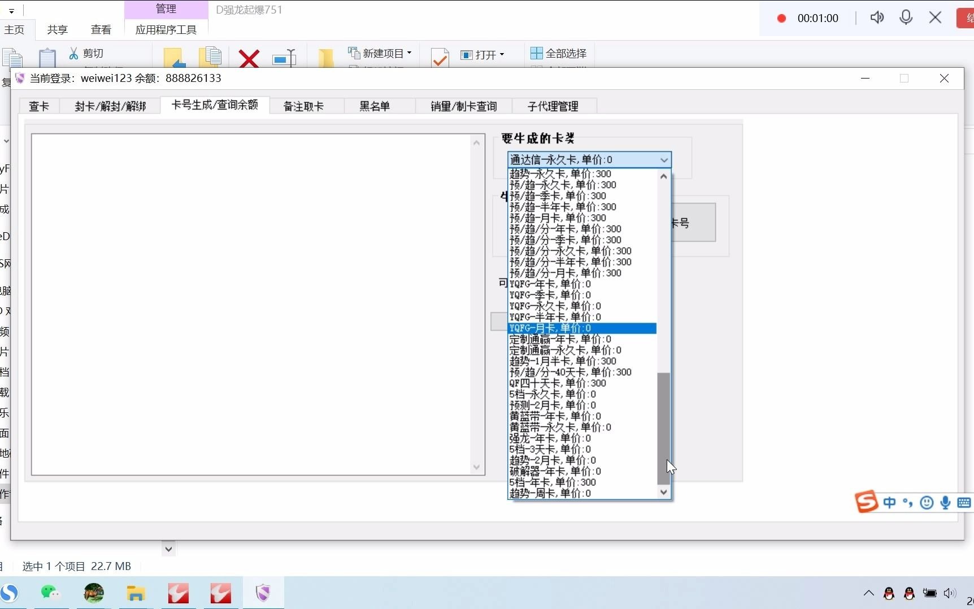This screenshot has width=974, height=609.
Task: Choose YQFG-年卡, 单价:0 option
Action: pos(582,284)
